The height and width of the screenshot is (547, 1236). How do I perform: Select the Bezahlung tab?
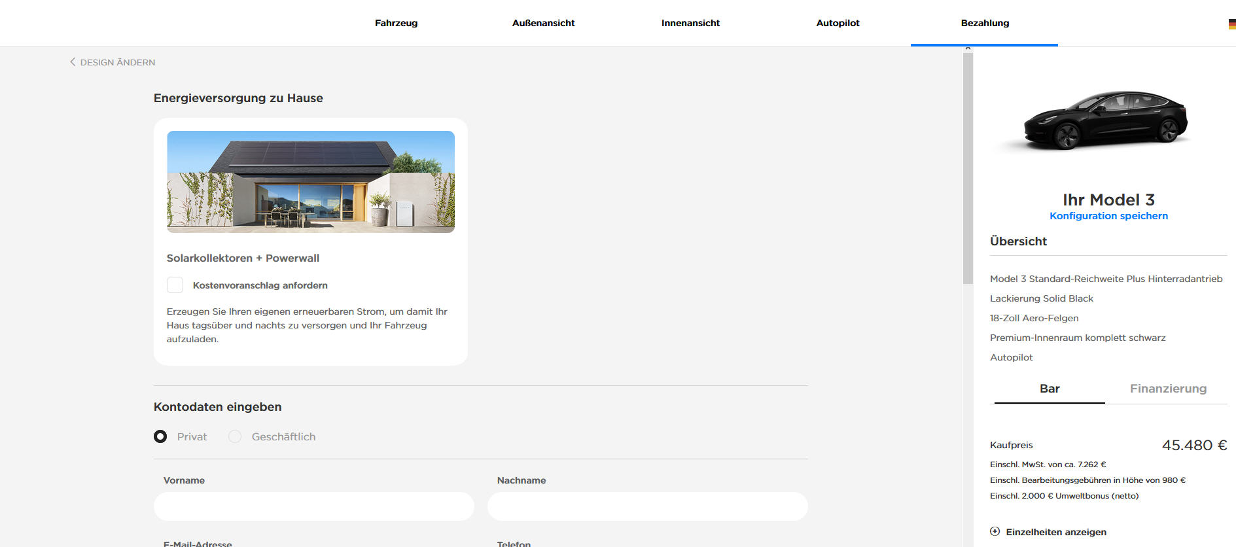point(985,23)
